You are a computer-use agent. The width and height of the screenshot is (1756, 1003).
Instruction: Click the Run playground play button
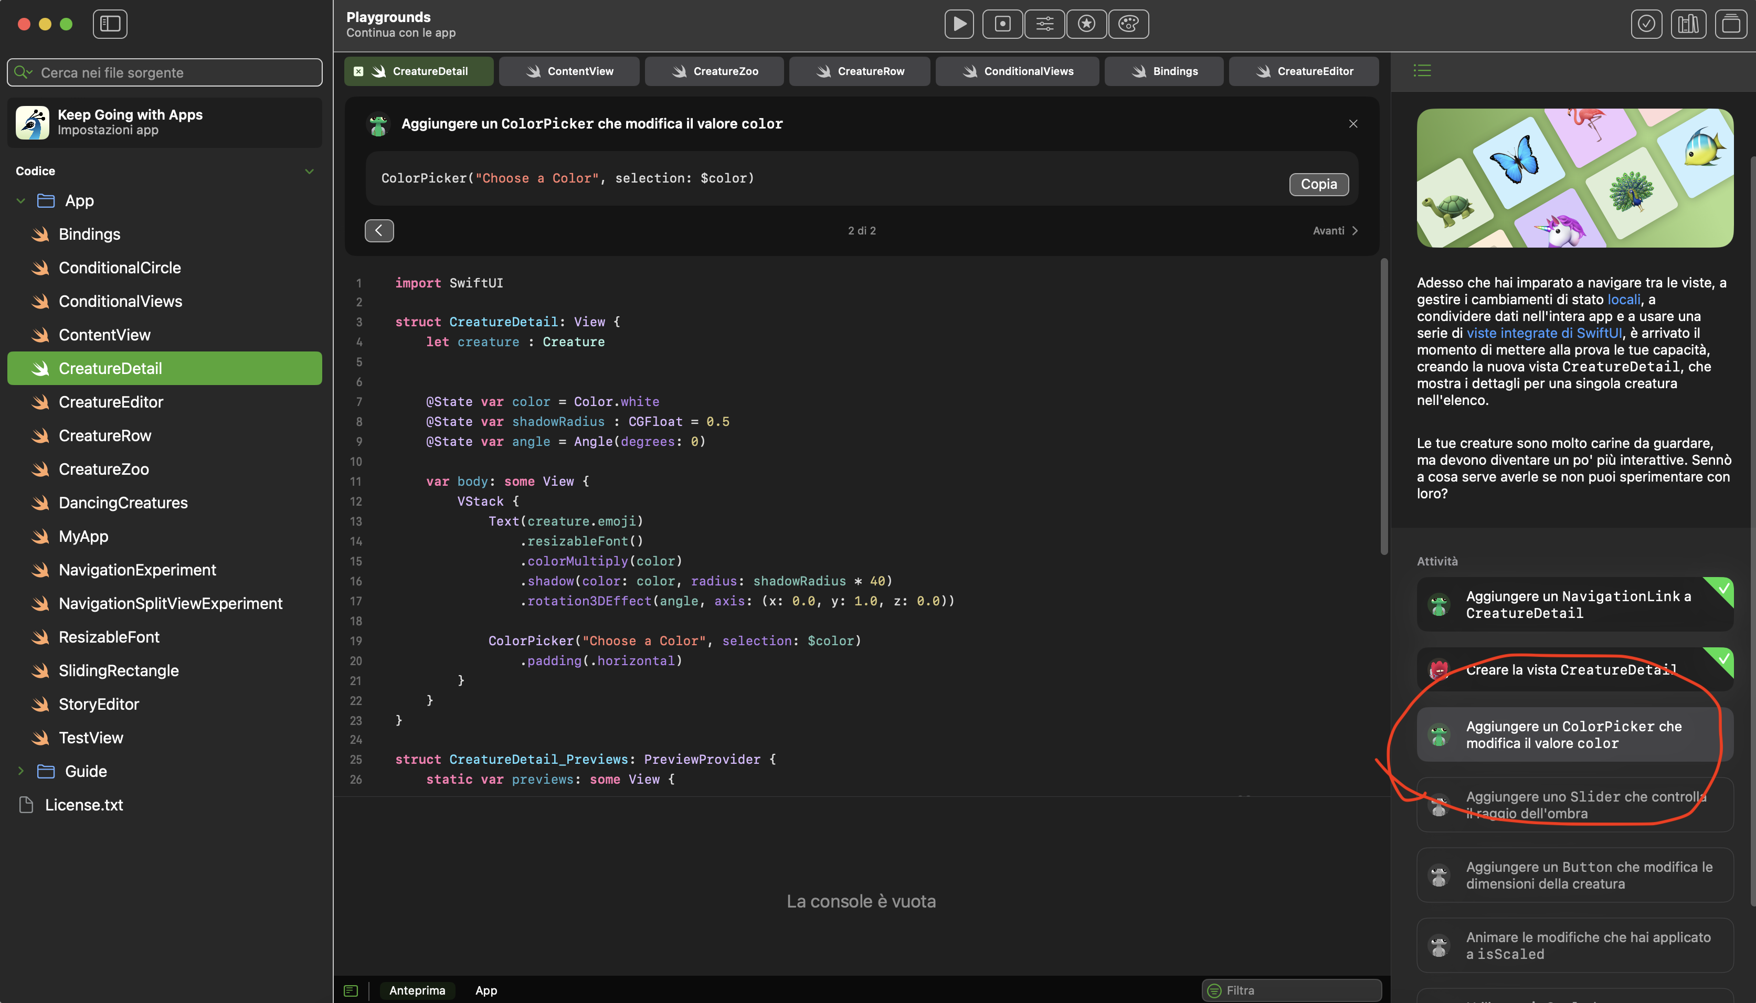[959, 24]
